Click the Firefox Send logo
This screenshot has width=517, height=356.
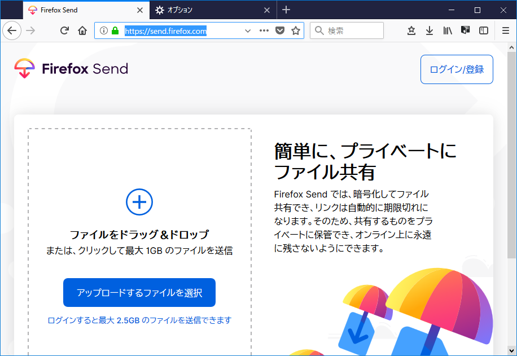pyautogui.click(x=71, y=69)
